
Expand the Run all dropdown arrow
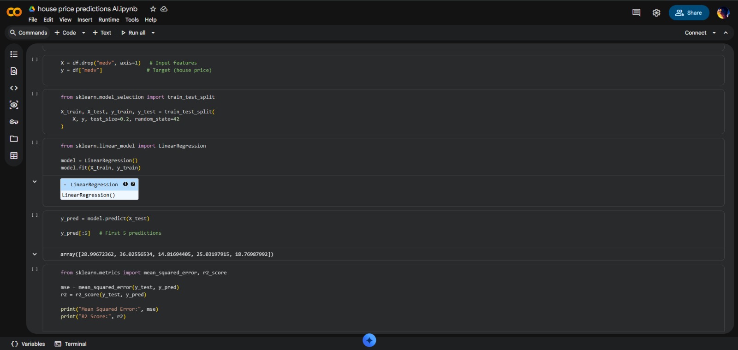(x=153, y=33)
